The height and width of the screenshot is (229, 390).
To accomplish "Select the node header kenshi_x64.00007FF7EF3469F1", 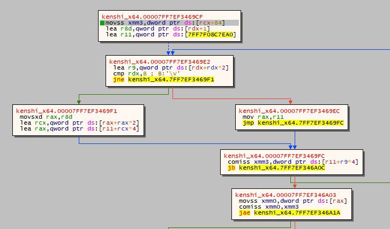I will pos(66,111).
